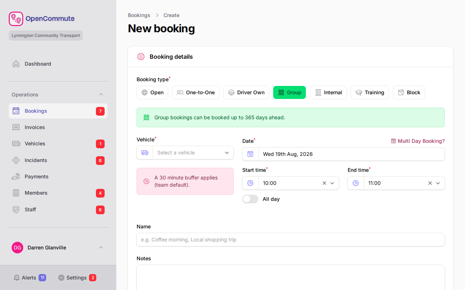Image resolution: width=465 pixels, height=290 pixels.
Task: Click the Notes text area
Action: [291, 277]
